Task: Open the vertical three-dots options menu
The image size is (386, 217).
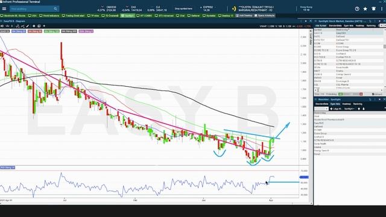Action: click(x=382, y=9)
